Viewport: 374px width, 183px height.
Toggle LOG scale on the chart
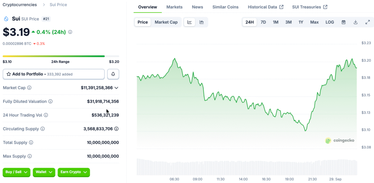pos(330,22)
